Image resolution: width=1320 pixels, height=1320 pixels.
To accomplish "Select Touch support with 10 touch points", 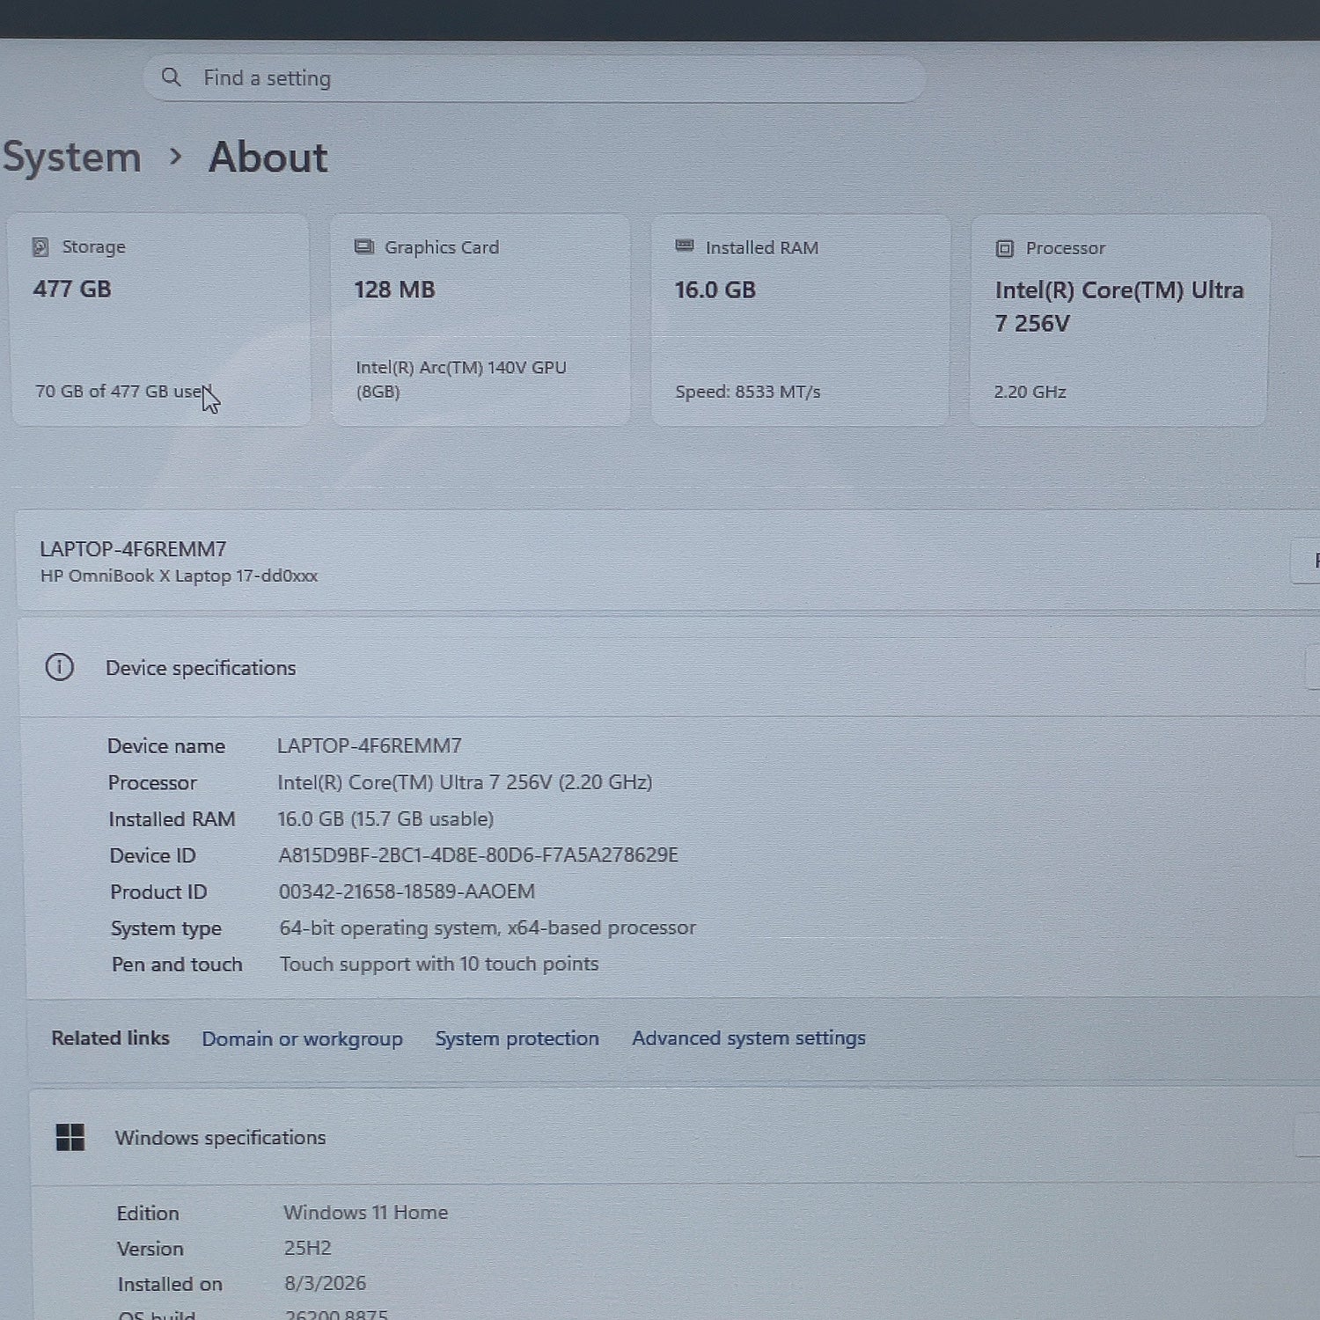I will pyautogui.click(x=439, y=964).
